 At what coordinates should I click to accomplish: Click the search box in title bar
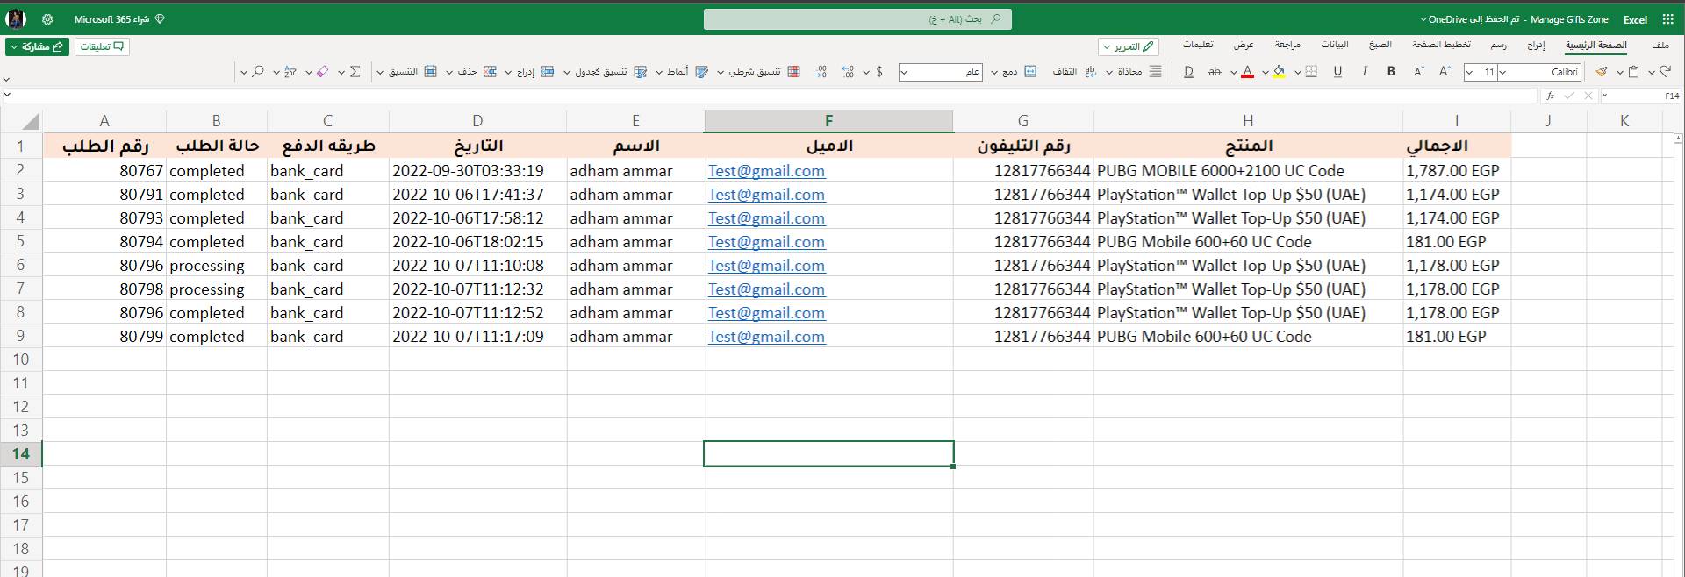857,19
